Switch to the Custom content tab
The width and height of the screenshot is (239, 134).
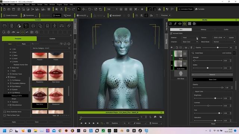[x=52, y=39]
